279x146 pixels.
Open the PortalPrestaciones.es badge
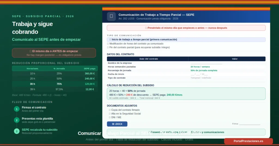(248, 141)
